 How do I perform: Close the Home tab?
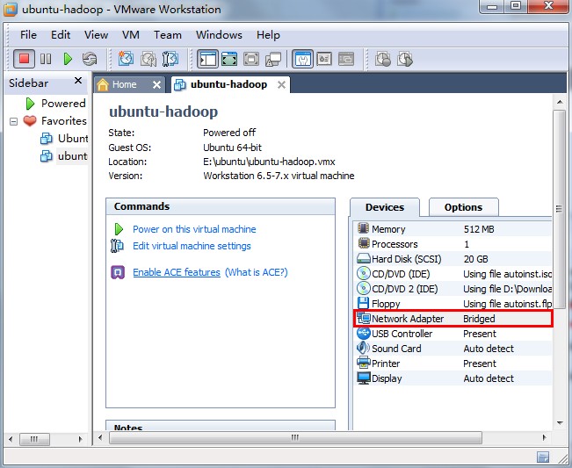tap(156, 85)
